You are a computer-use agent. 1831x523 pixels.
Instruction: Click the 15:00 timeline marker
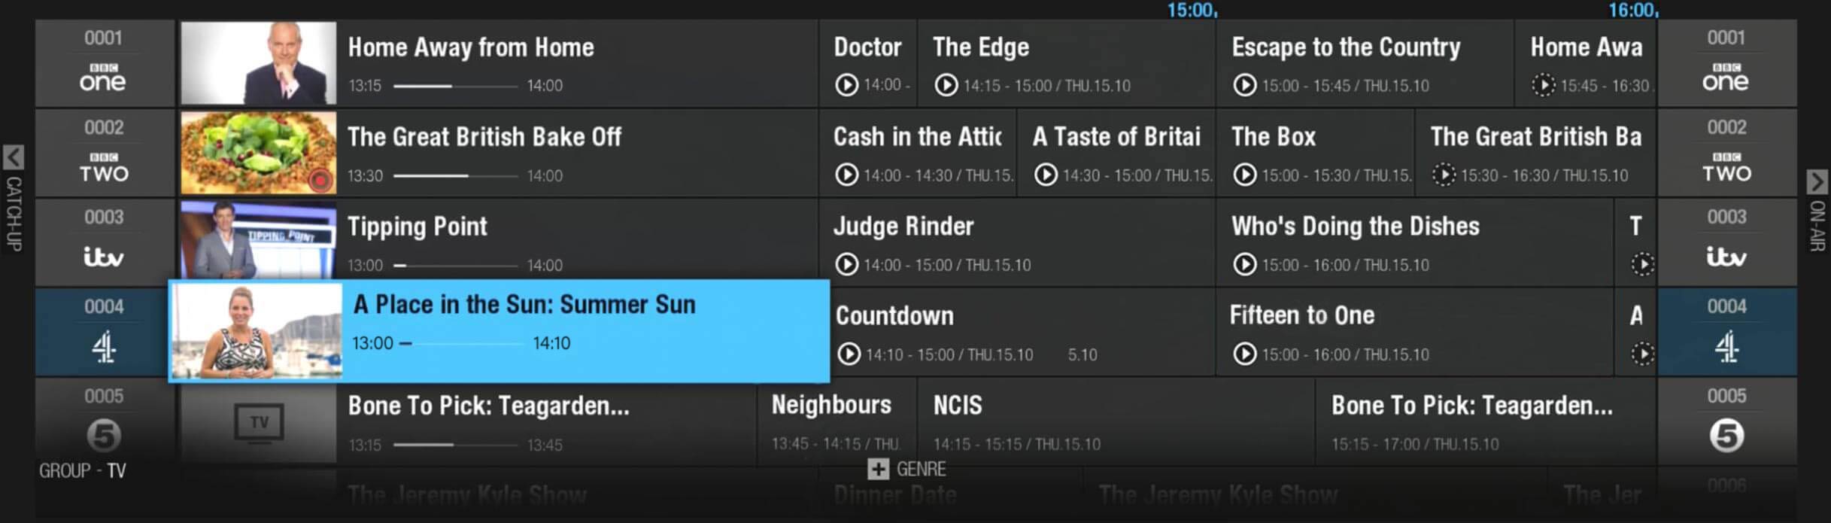tap(1191, 11)
